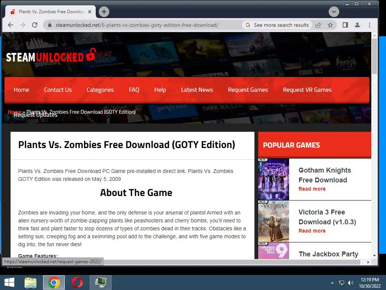The height and width of the screenshot is (290, 386).
Task: Switch to Google Chrome on the taskbar
Action: click(x=54, y=282)
